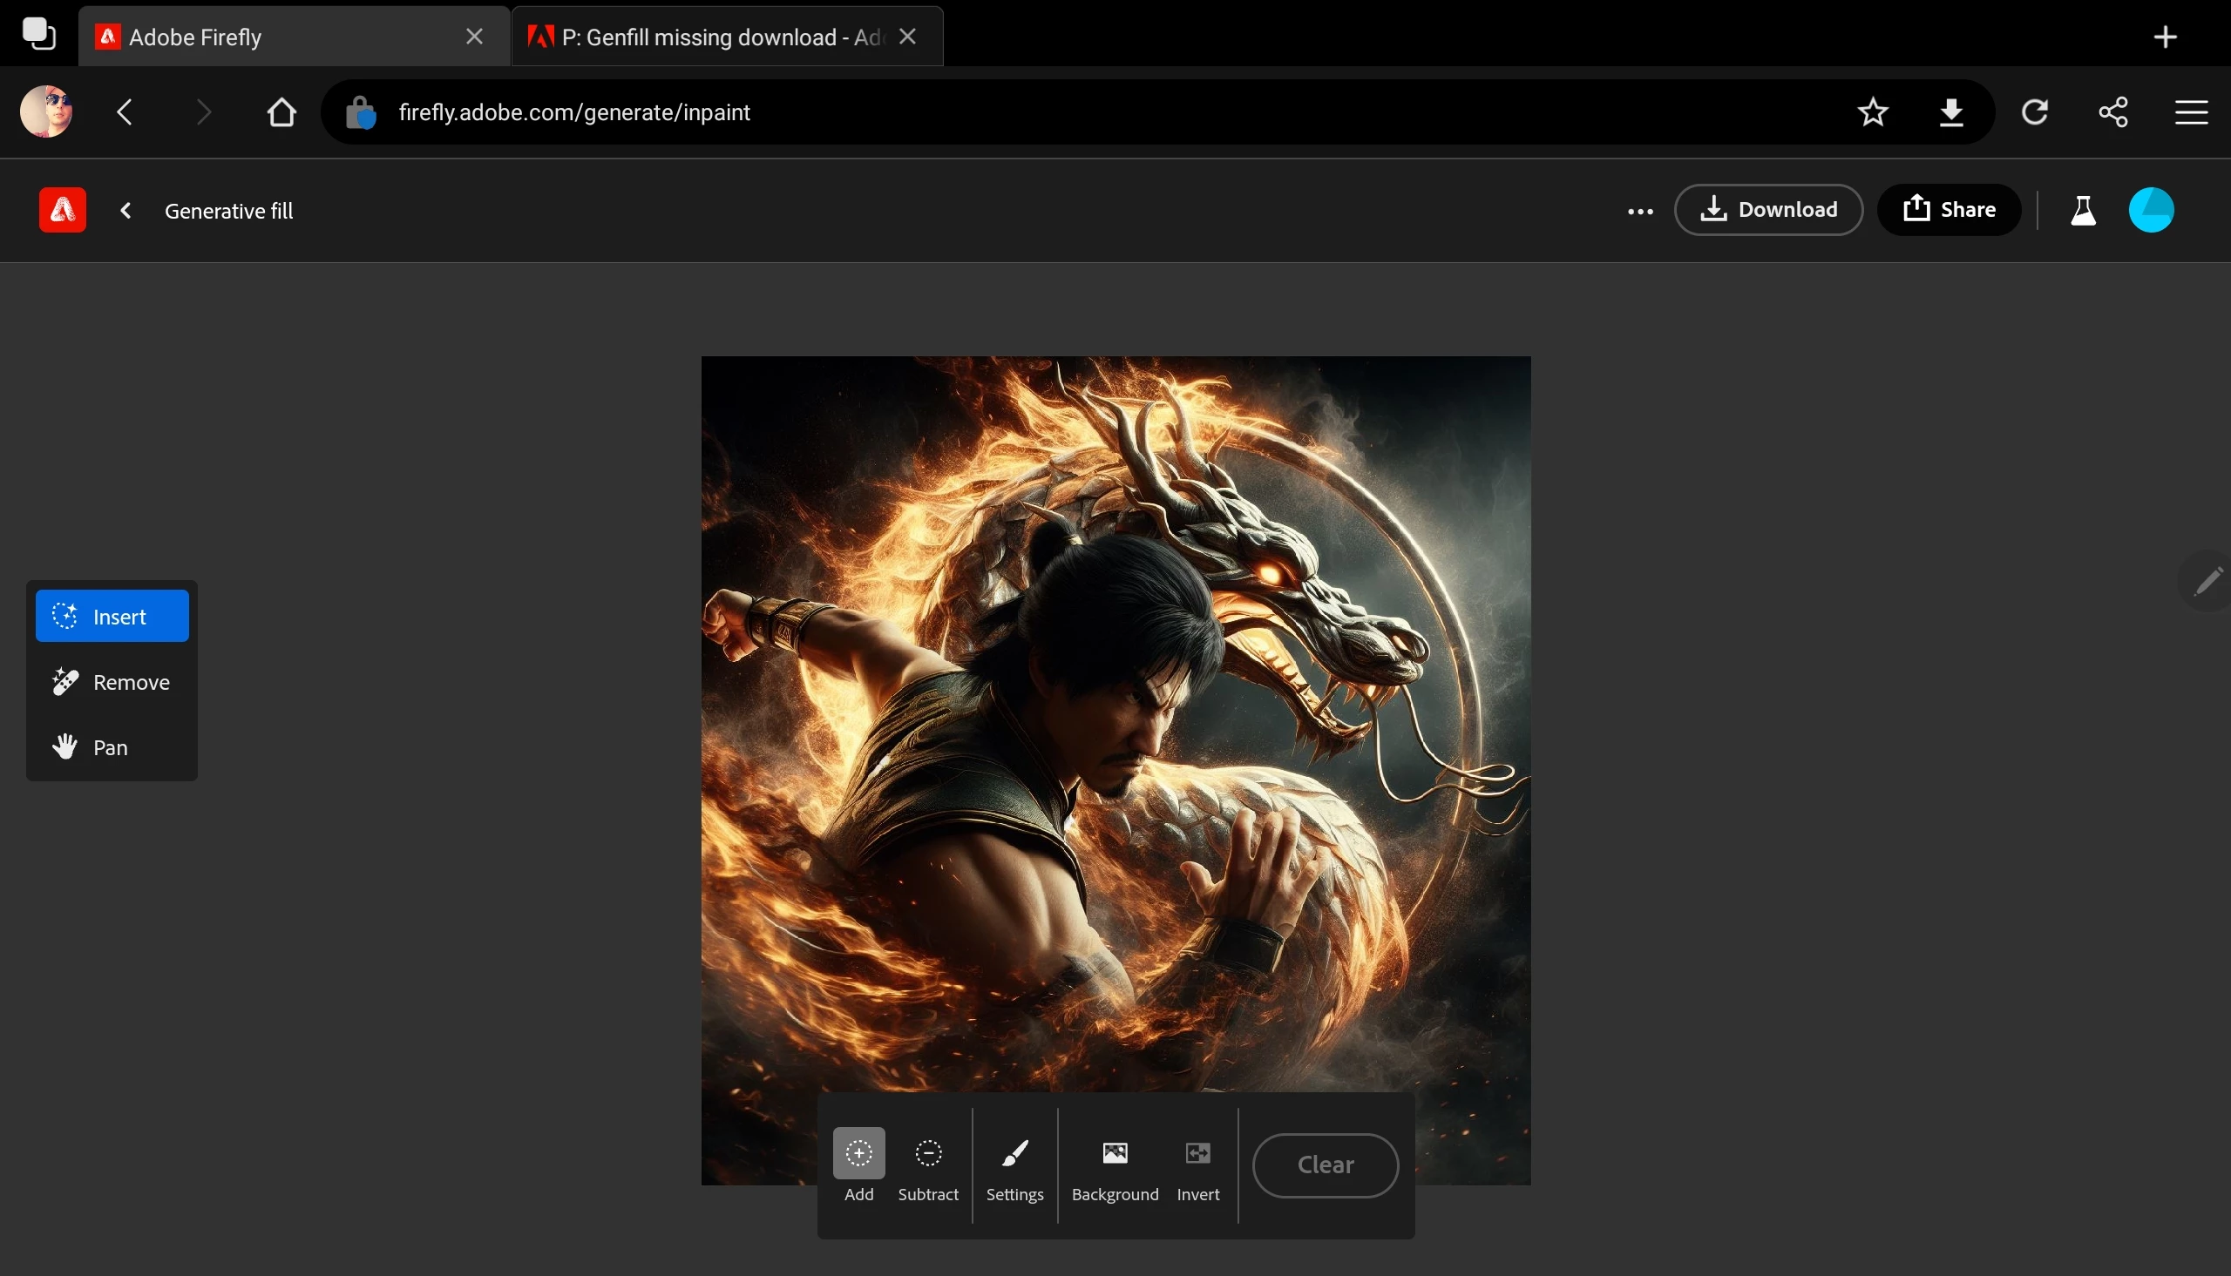Go back from Generative fill
The width and height of the screenshot is (2231, 1276).
(126, 210)
